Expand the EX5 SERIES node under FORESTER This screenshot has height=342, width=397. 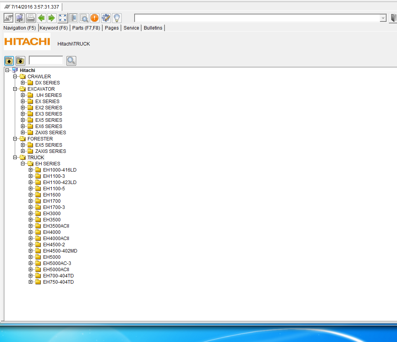(23, 145)
